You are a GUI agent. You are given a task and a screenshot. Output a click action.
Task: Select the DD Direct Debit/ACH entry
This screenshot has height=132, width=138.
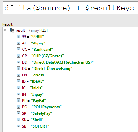(x=58, y=62)
